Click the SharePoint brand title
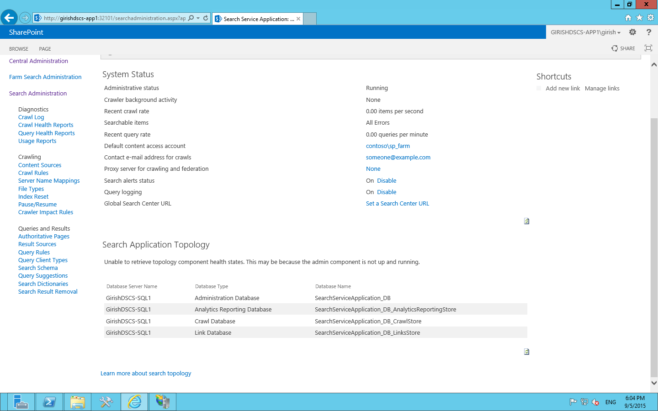This screenshot has width=658, height=411. click(26, 32)
